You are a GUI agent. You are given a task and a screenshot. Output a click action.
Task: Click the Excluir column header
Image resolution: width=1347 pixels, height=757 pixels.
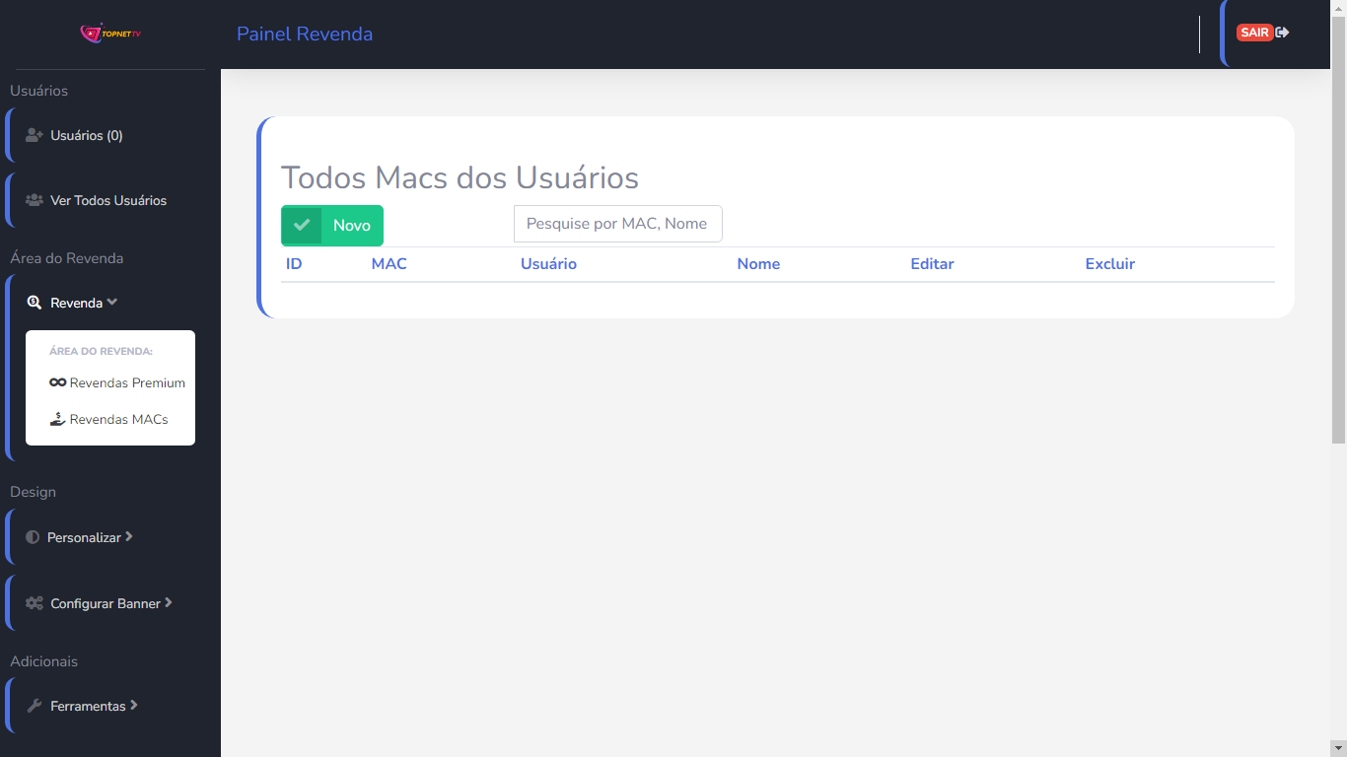click(1110, 264)
